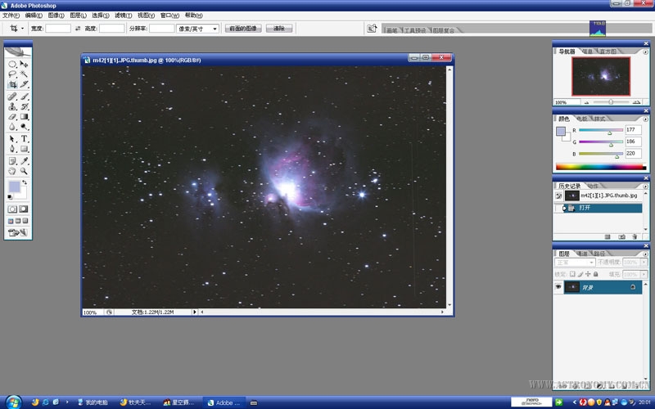Reset default foreground and background colors
Image resolution: width=655 pixels, height=409 pixels.
(x=10, y=196)
